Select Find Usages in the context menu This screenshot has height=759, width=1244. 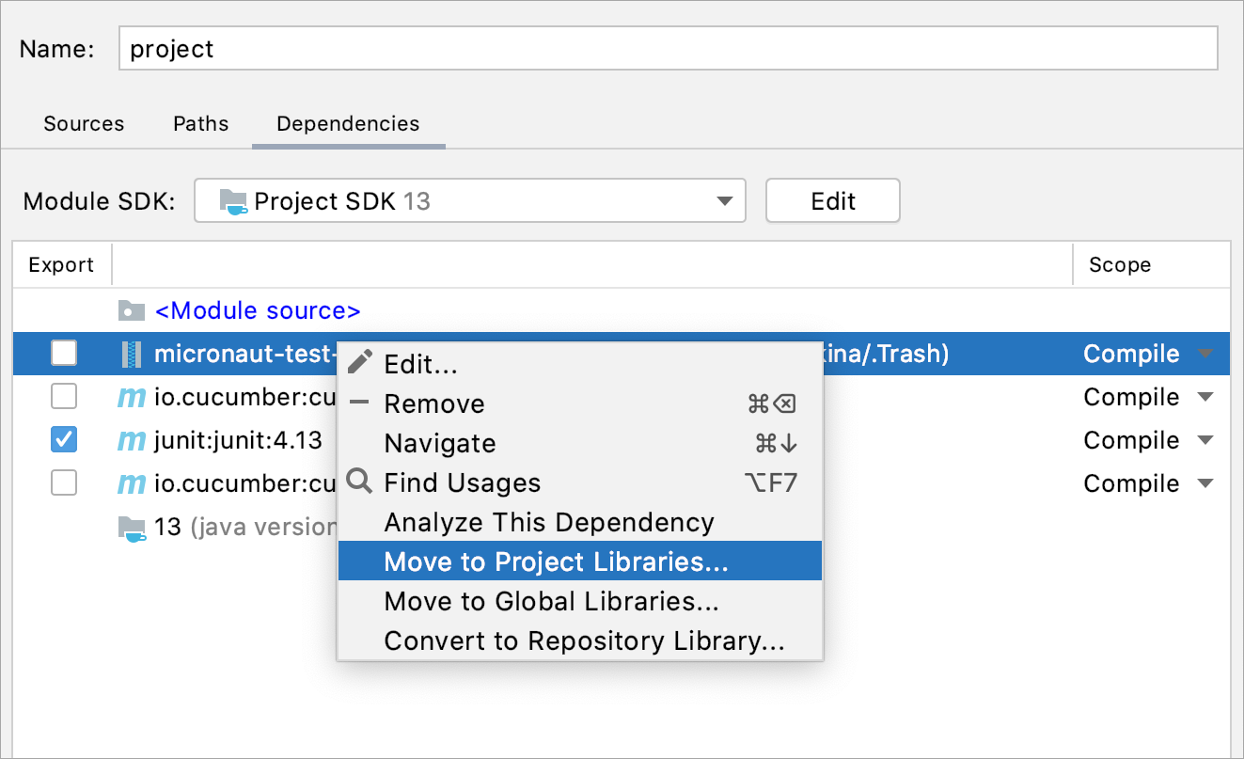(580, 482)
